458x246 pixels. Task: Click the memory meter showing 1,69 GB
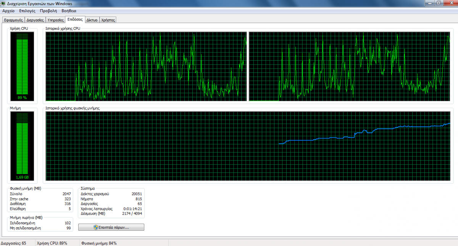click(22, 146)
